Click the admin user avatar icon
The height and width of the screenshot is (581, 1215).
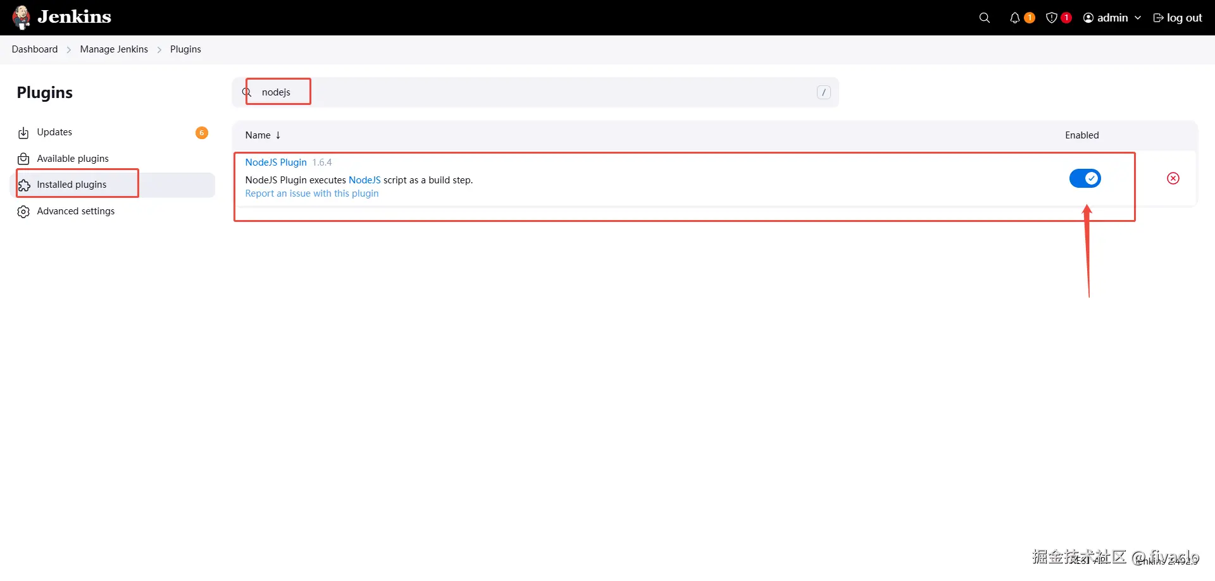(x=1088, y=18)
